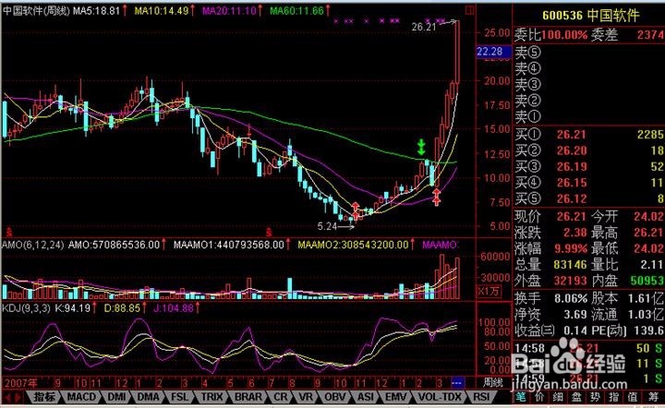Click the 涨幅 9.99% value

[571, 248]
